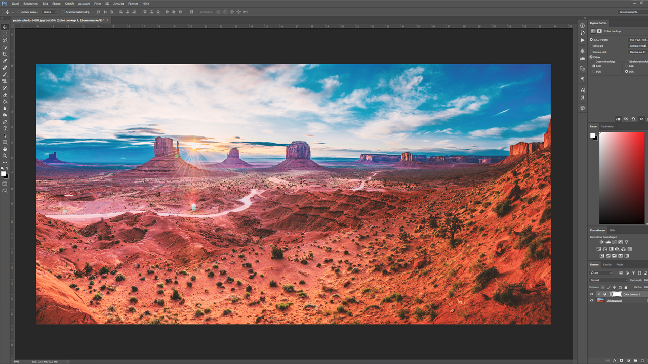Open the Fuji F125 Kod... 3DLUT dropdown
The height and width of the screenshot is (364, 648).
638,39
